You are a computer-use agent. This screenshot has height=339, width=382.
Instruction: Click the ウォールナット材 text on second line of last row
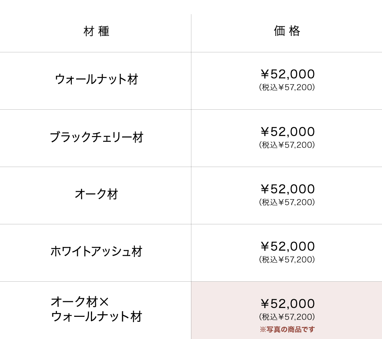pyautogui.click(x=96, y=317)
